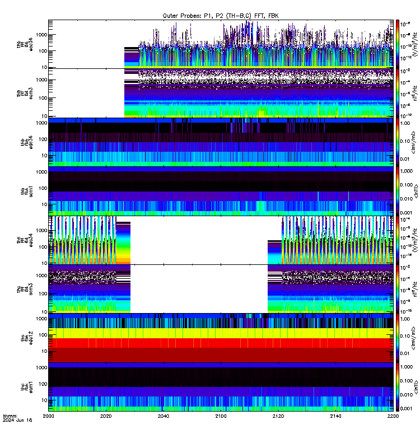Click the 0.10 color scale value of thc edc12

click(405, 337)
